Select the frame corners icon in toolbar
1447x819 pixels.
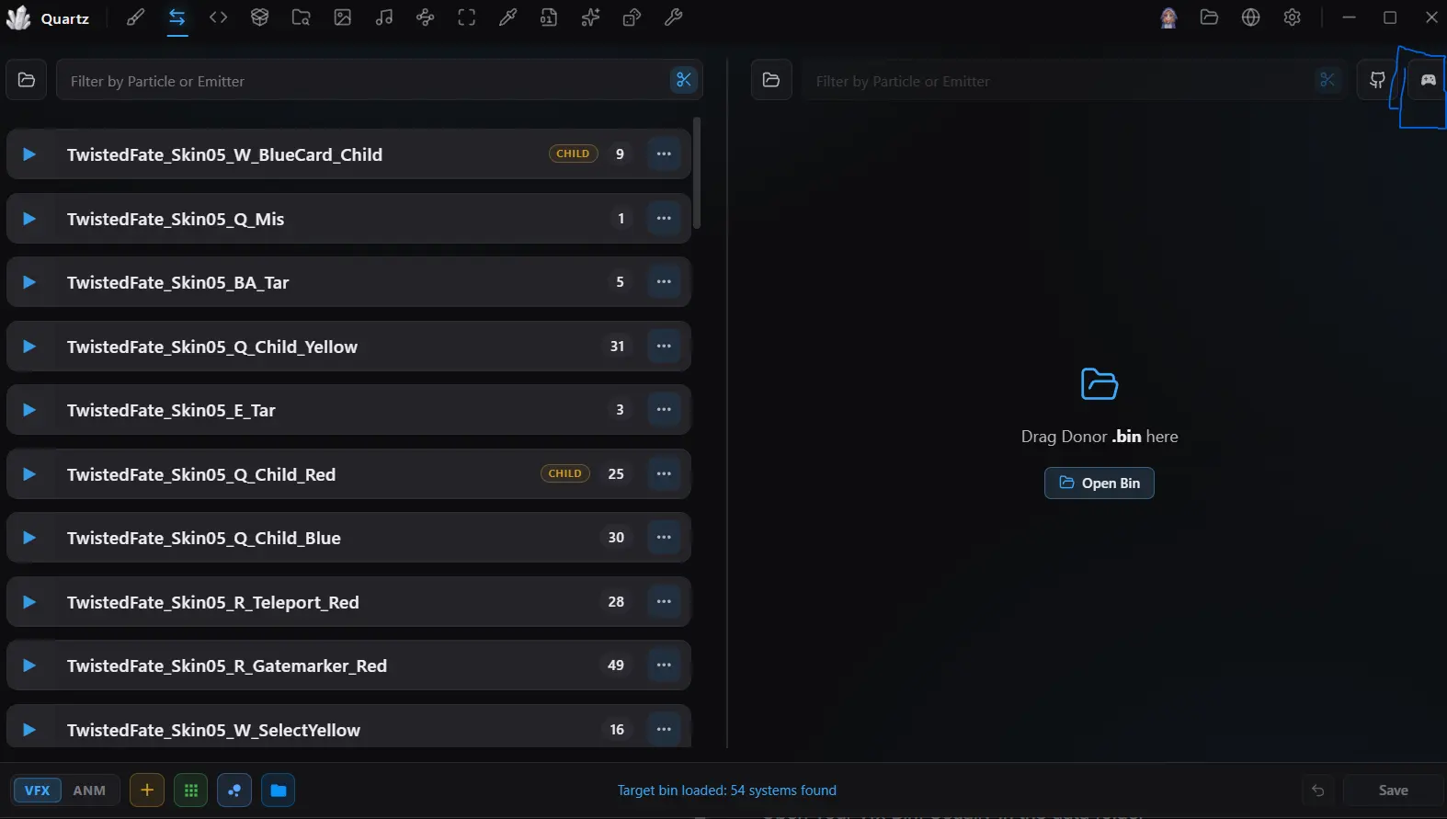coord(467,17)
